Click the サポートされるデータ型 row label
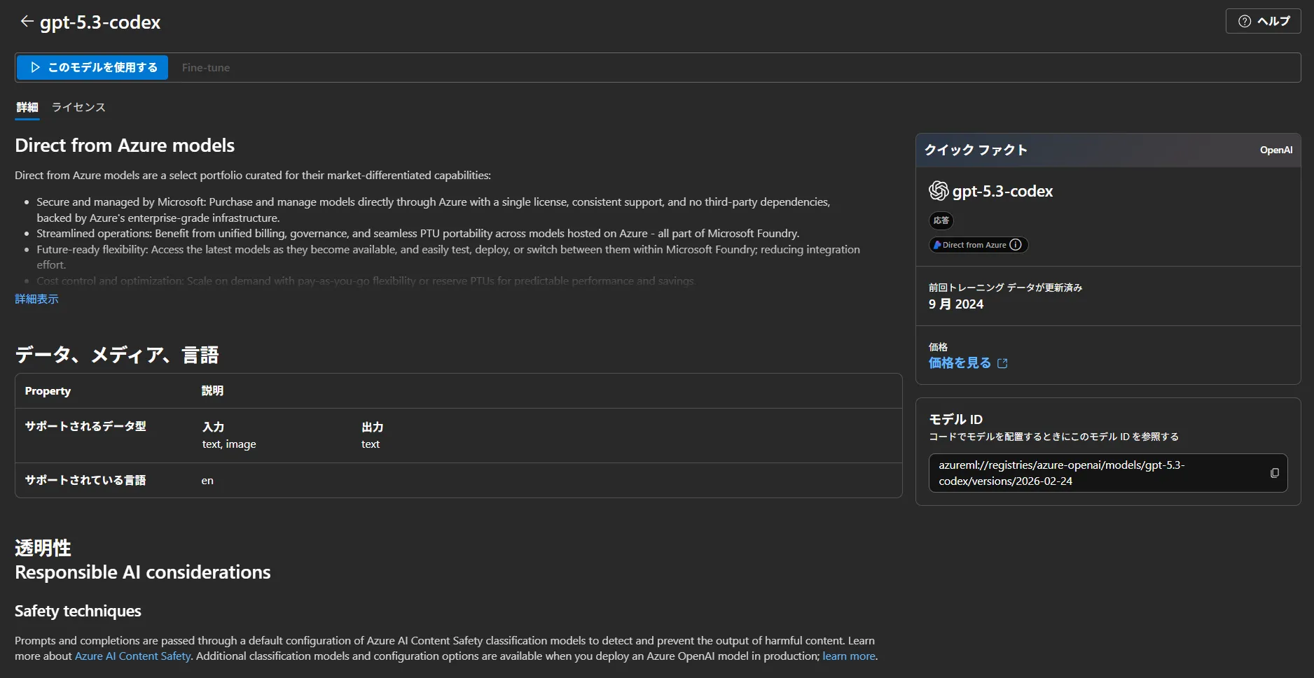The width and height of the screenshot is (1314, 678). [85, 426]
